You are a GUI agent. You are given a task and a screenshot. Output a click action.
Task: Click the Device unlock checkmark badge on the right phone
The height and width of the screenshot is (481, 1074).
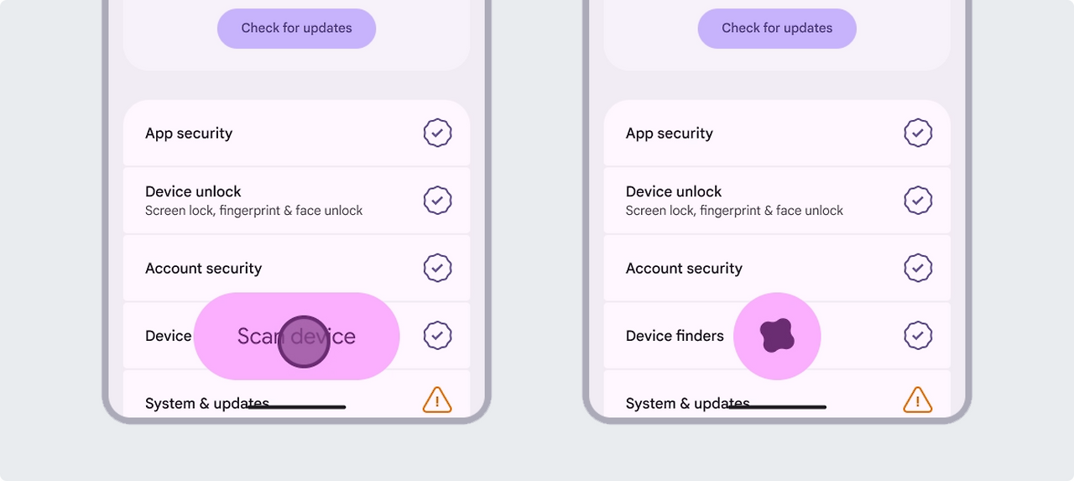918,201
